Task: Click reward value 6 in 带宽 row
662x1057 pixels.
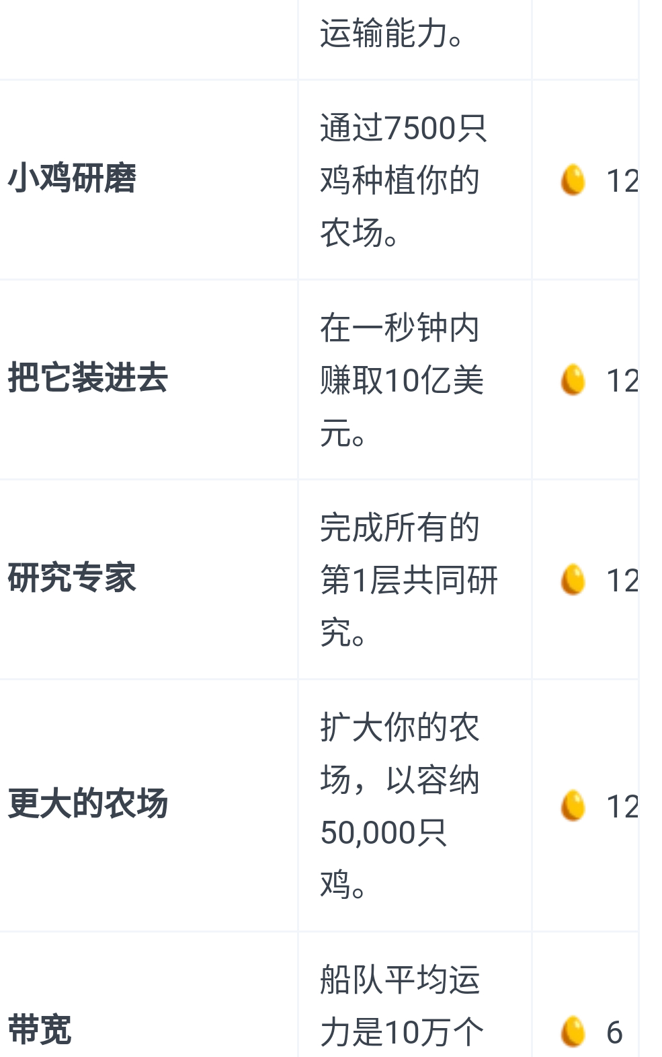Action: coord(614,1032)
